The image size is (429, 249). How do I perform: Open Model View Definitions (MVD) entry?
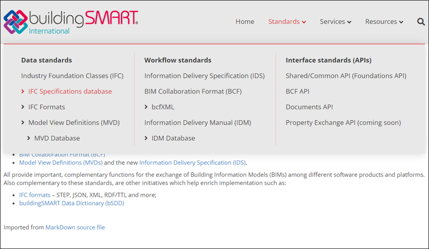coord(74,122)
